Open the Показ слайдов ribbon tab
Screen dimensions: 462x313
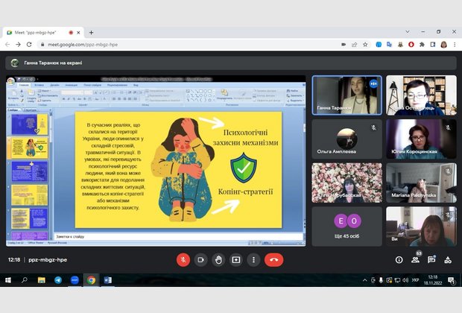point(92,85)
